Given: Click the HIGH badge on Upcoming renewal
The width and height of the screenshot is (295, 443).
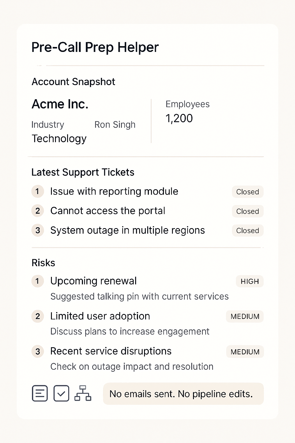Looking at the screenshot, I should tap(249, 281).
